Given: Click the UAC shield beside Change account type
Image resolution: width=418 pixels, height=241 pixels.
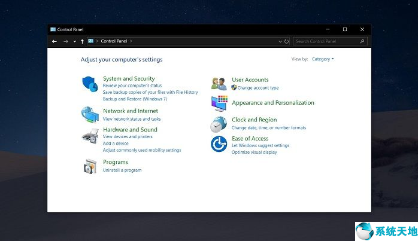Looking at the screenshot, I should coord(234,88).
